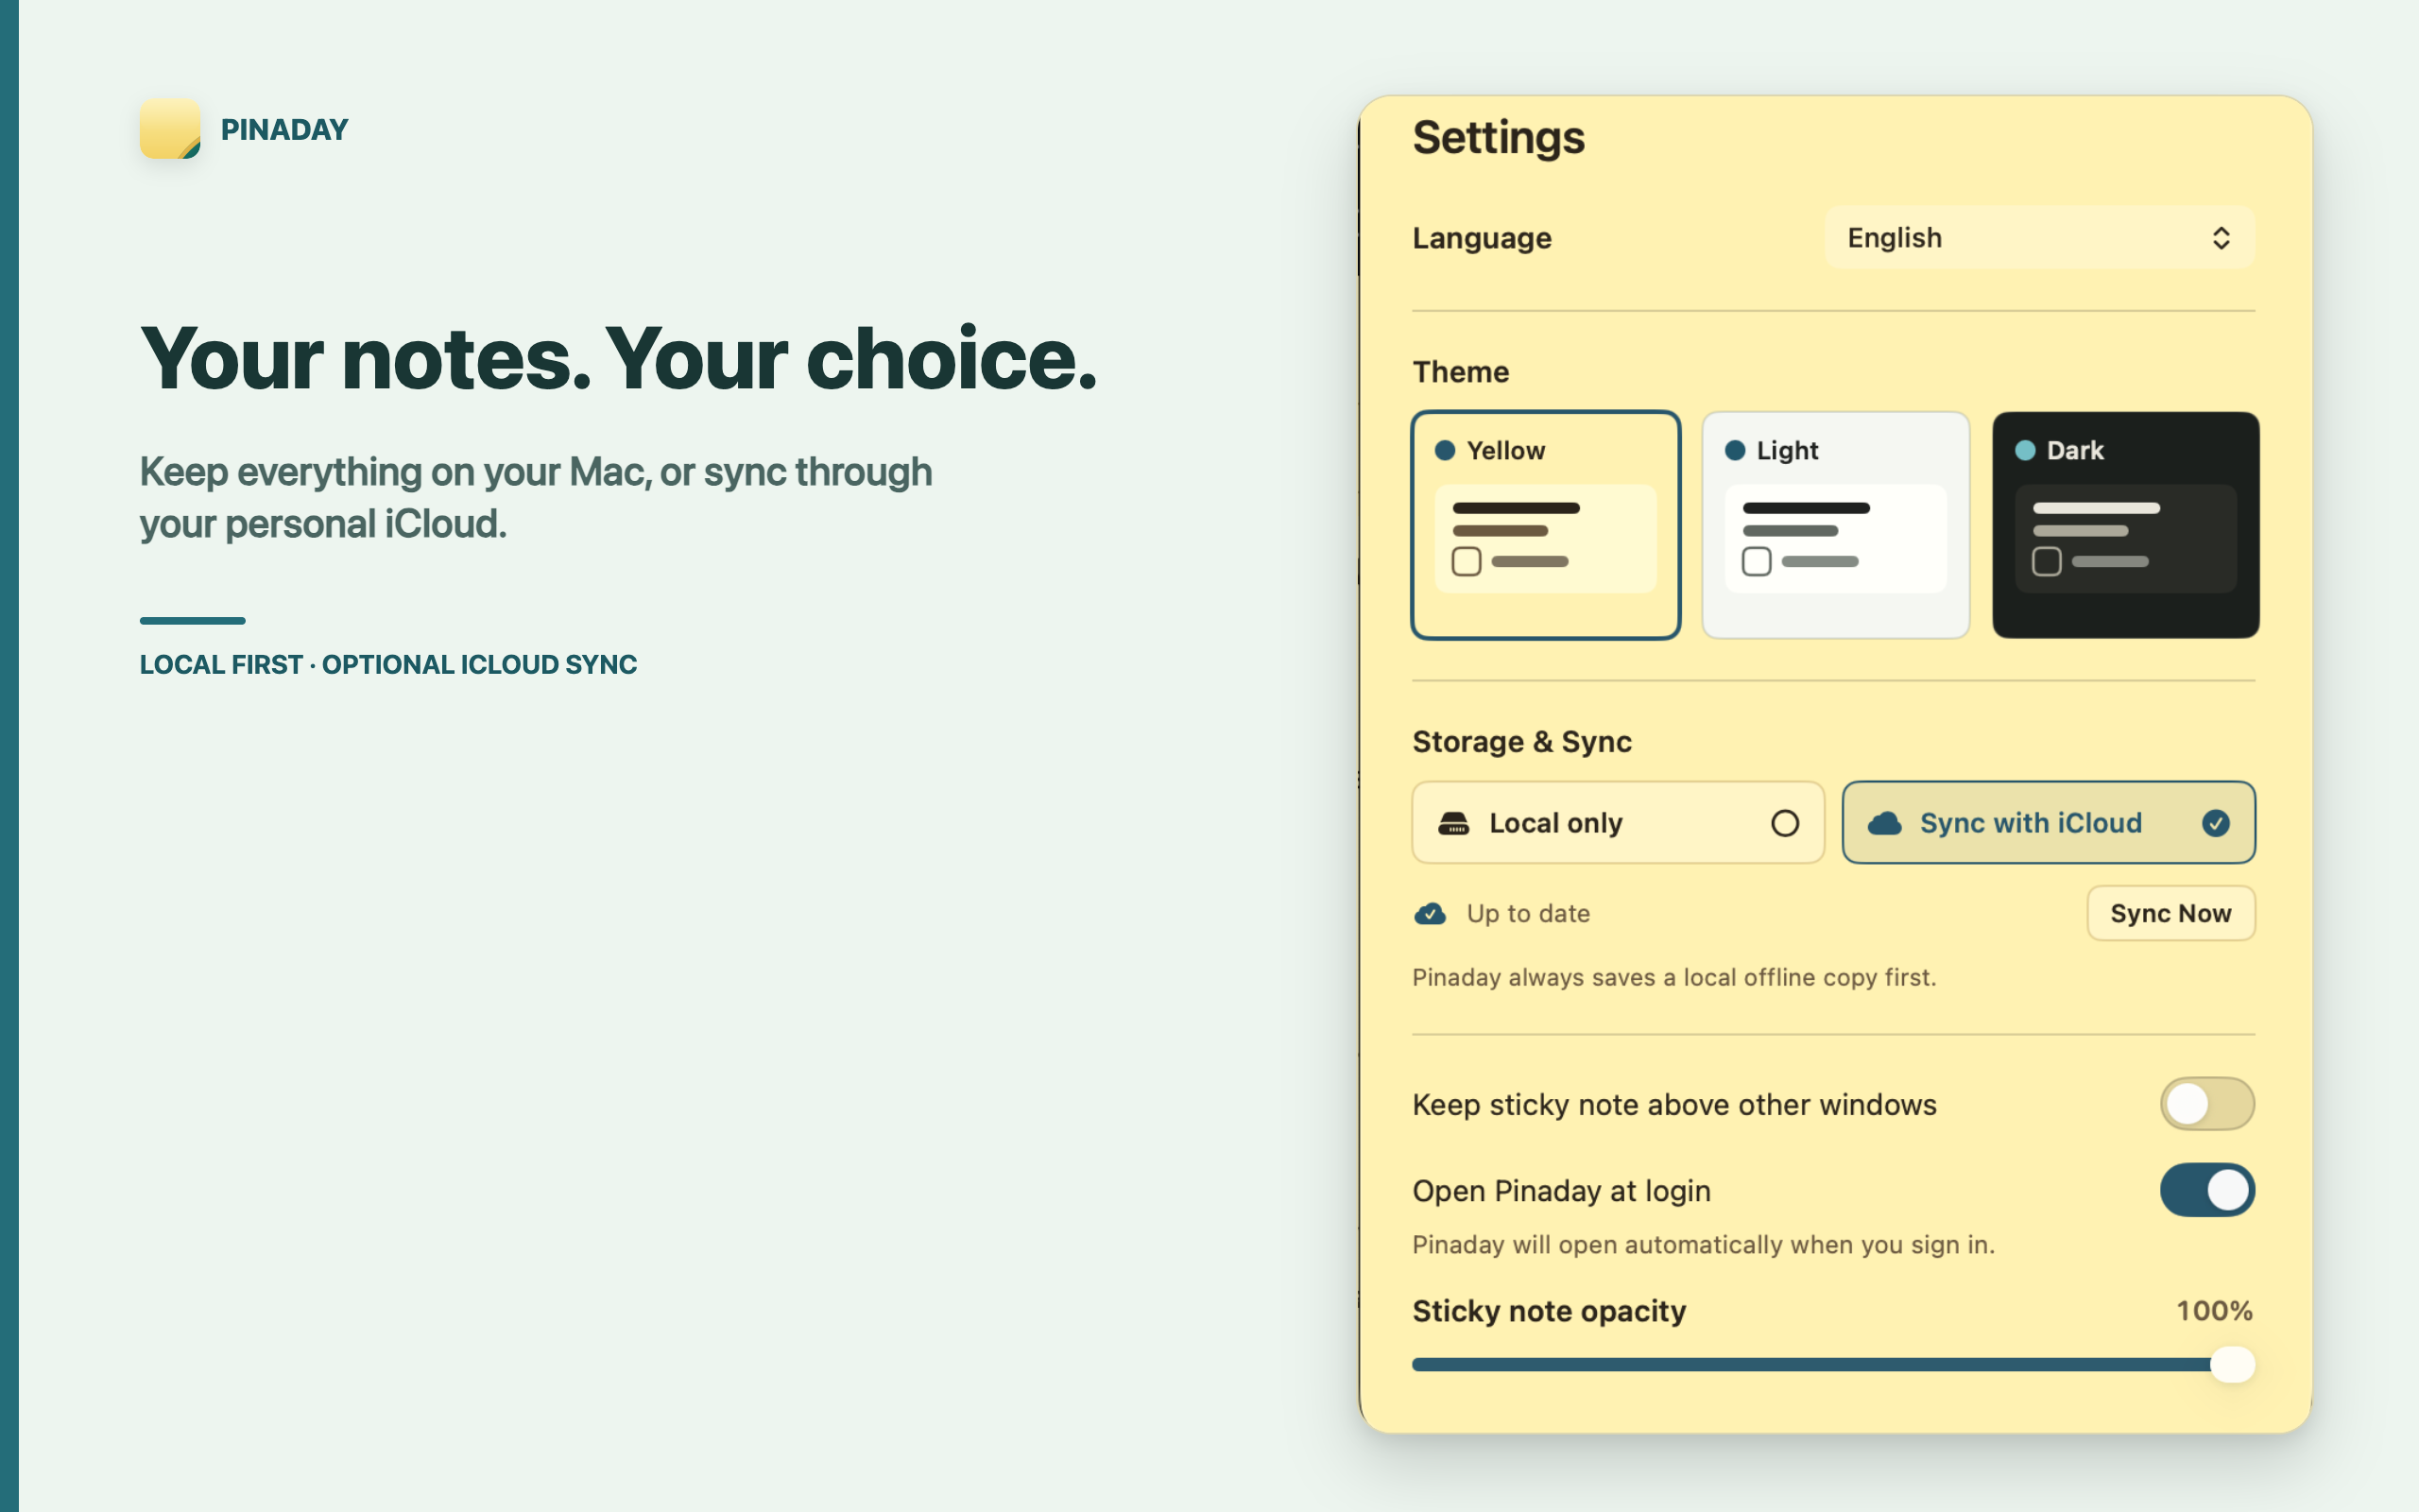Screen dimensions: 2419x1512
Task: Click the 100% opacity value
Action: 2215,1311
